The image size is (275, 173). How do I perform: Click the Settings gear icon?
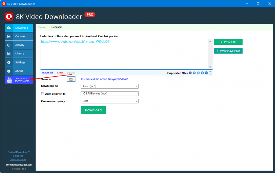click(x=9, y=62)
